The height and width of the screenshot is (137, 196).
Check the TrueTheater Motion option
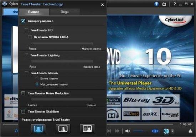coord(26,73)
